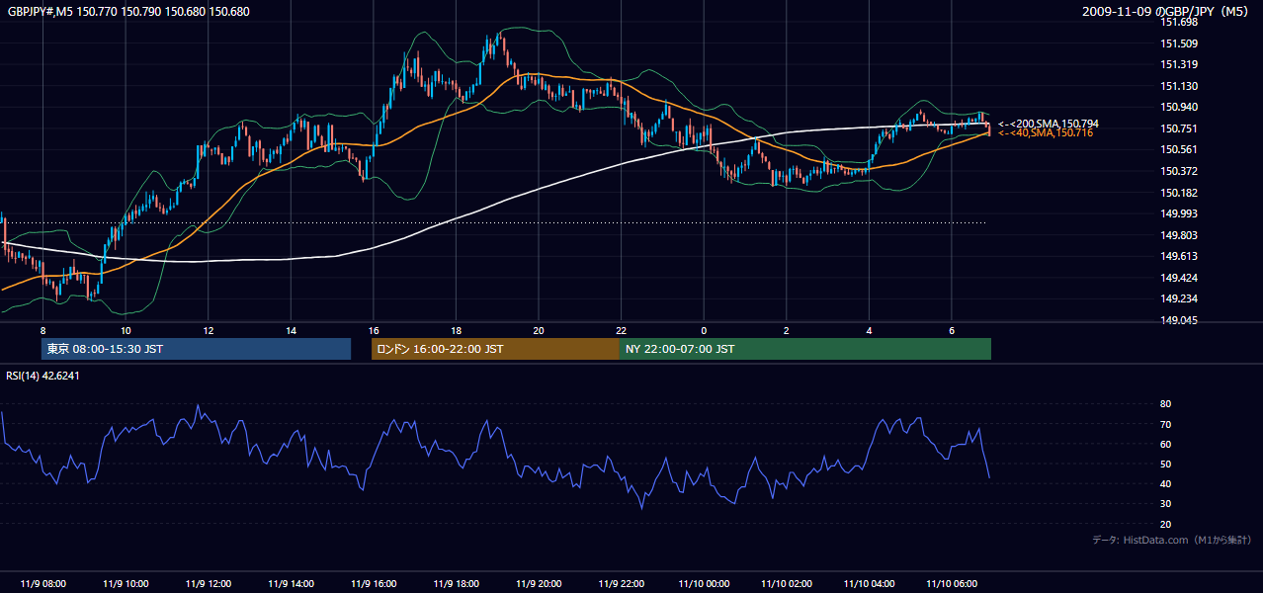The height and width of the screenshot is (593, 1263).
Task: Click price axis value 151.130
Action: pyautogui.click(x=1178, y=86)
